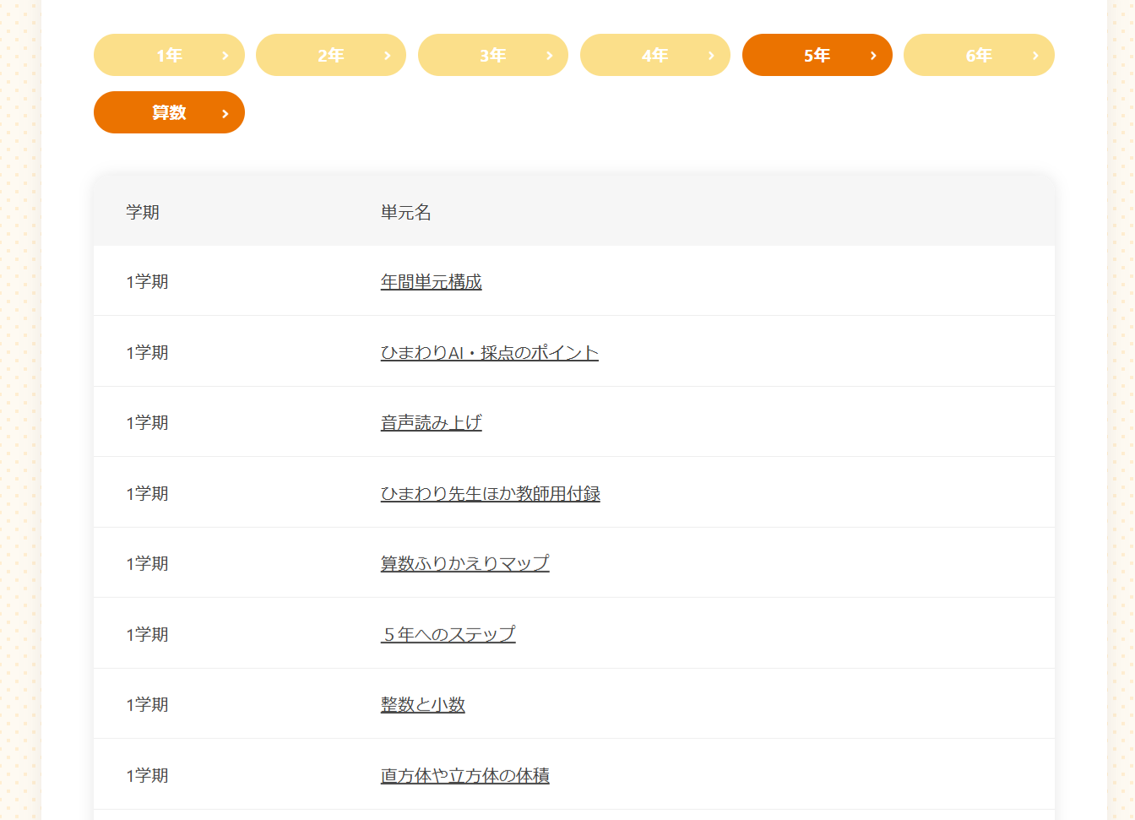Open ひまわりAI・採点のポイント link
The height and width of the screenshot is (820, 1135).
point(489,352)
